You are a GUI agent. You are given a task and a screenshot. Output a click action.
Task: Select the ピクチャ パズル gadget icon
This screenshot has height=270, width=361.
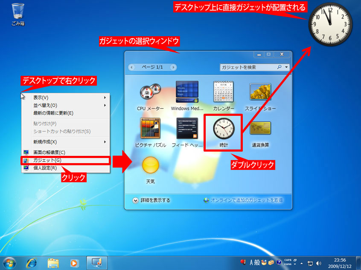[150, 128]
